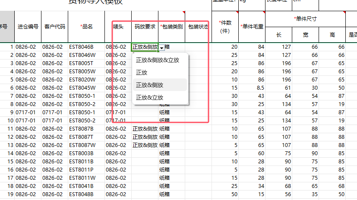Click the empty 码放要求 cell in row 14
Screen dimensions: 357x200
(x=145, y=153)
